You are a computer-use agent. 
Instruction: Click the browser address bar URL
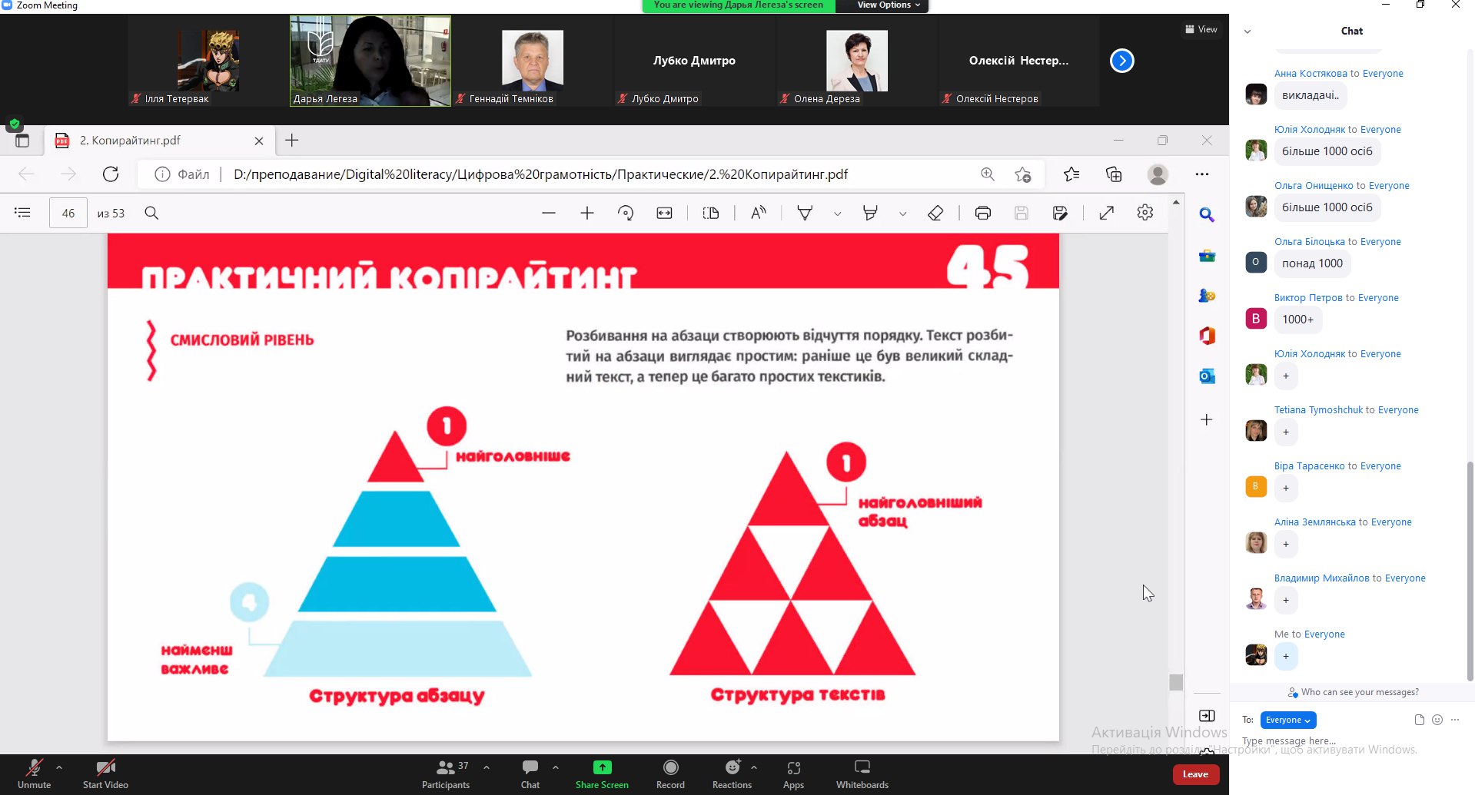click(540, 174)
